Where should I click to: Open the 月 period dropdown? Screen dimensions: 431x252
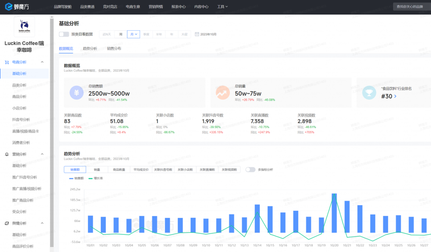[x=134, y=34]
